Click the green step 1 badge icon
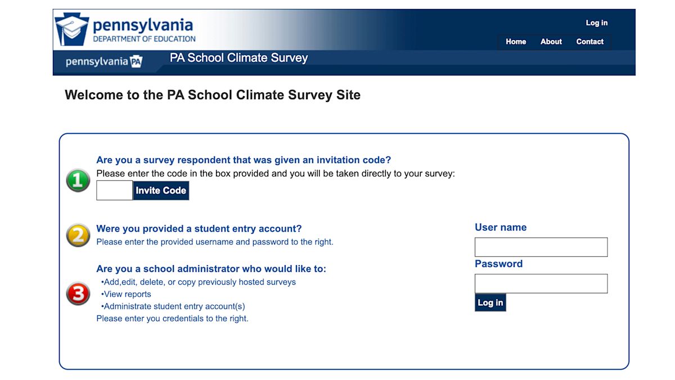 (78, 181)
